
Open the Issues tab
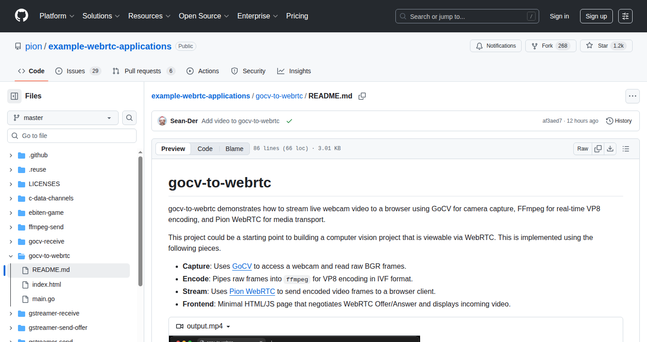click(78, 71)
